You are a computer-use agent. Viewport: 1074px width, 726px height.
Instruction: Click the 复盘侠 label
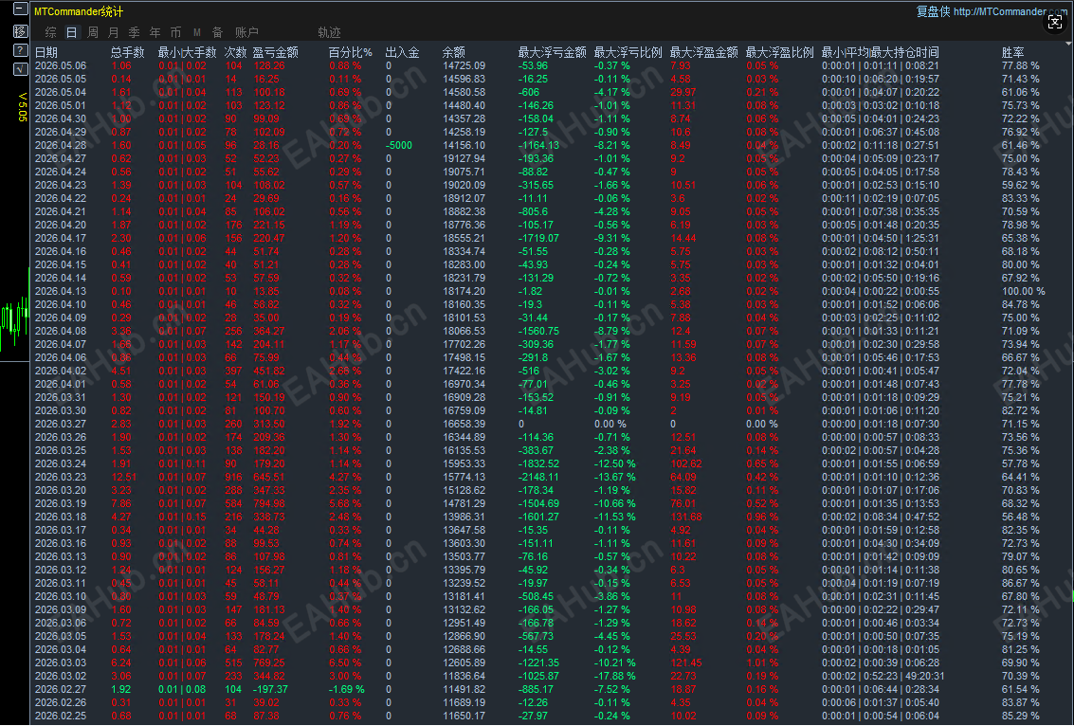(x=933, y=11)
